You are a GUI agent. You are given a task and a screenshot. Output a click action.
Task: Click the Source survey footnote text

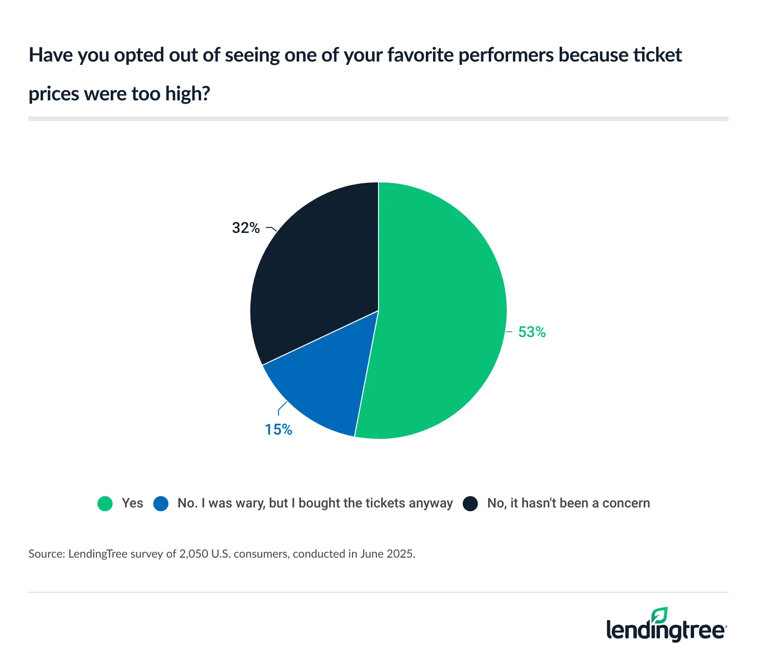click(x=221, y=554)
